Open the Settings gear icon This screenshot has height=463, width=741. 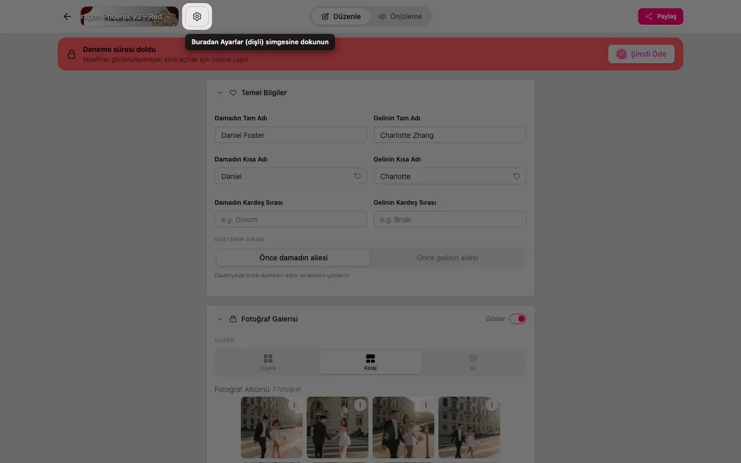click(197, 17)
